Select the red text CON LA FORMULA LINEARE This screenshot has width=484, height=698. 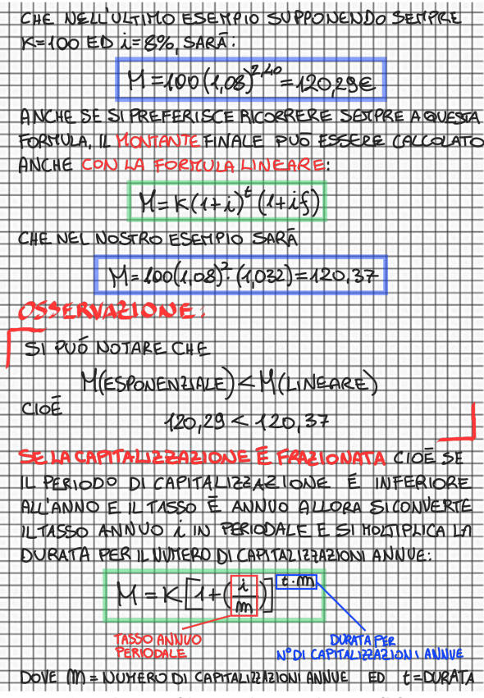(204, 165)
